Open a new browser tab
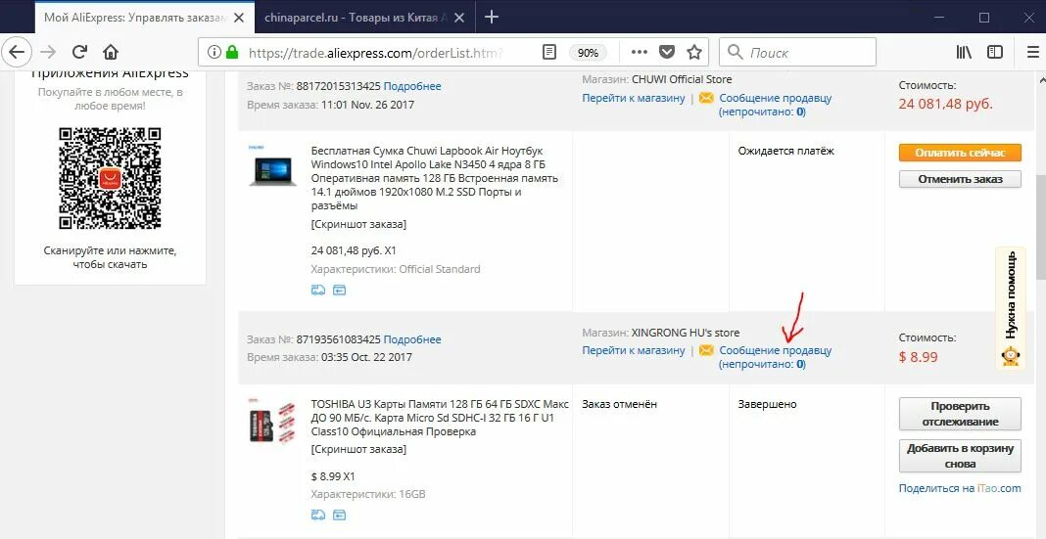The image size is (1046, 539). [x=491, y=18]
